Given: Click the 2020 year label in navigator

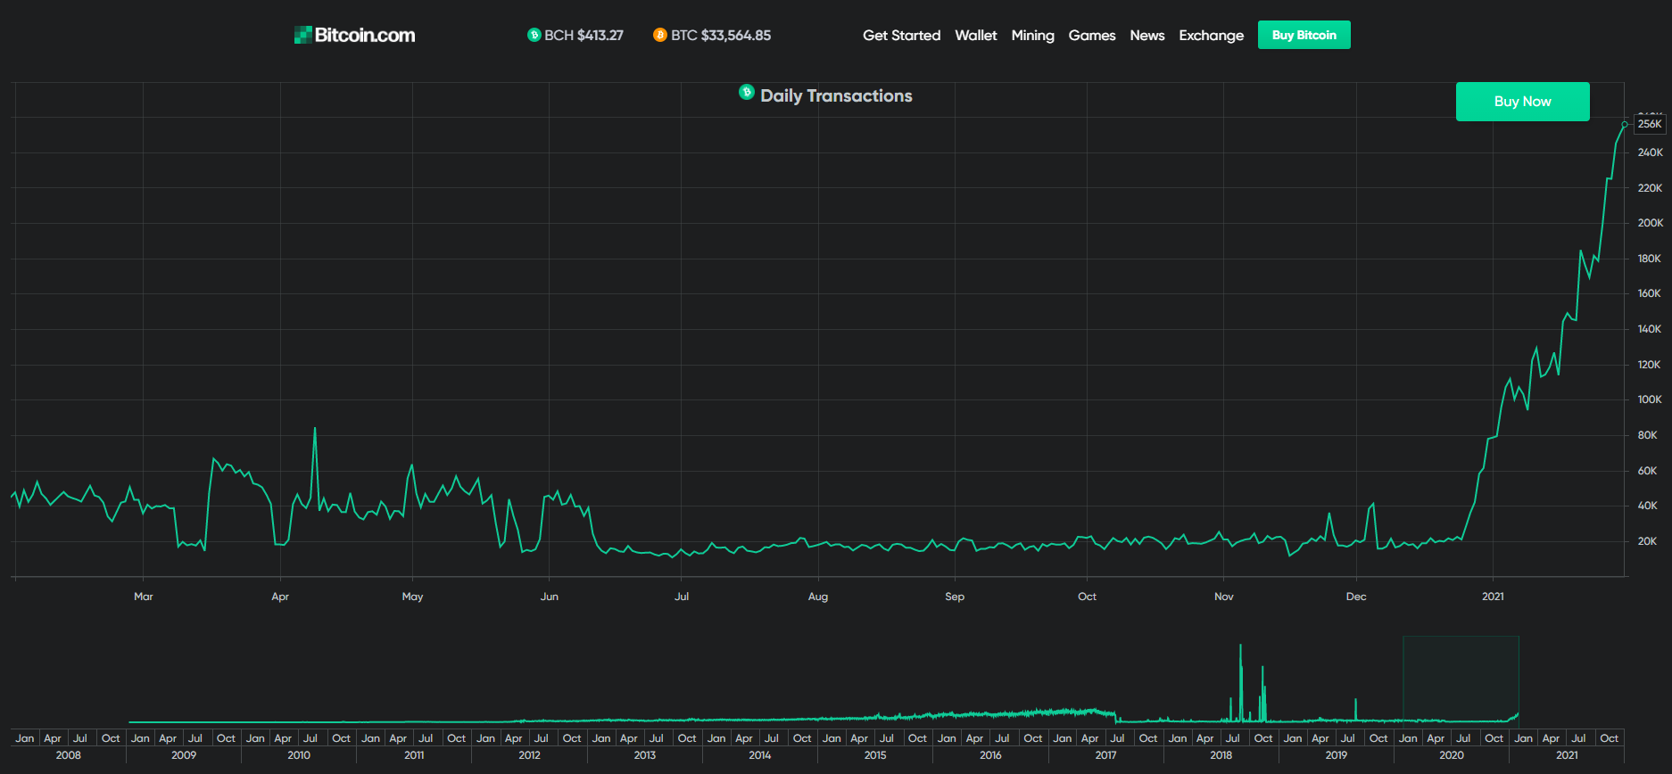Looking at the screenshot, I should [x=1452, y=755].
